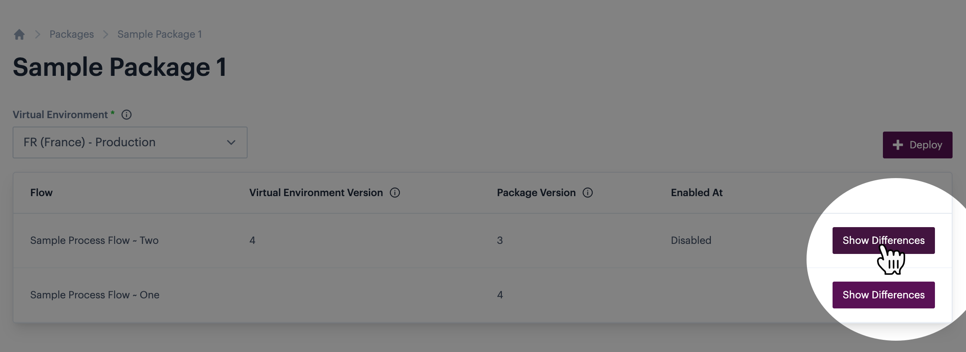Click the home icon in breadcrumb

[x=19, y=34]
